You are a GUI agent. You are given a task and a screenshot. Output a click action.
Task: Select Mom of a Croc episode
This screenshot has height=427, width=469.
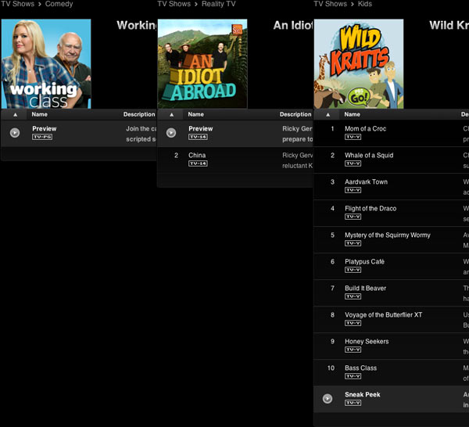365,129
